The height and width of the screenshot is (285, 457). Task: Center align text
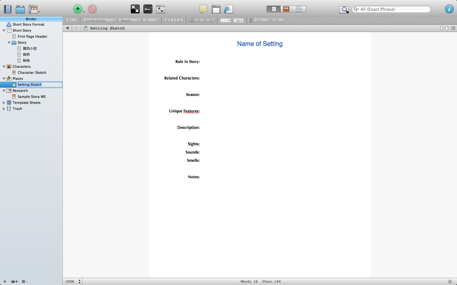[198, 20]
